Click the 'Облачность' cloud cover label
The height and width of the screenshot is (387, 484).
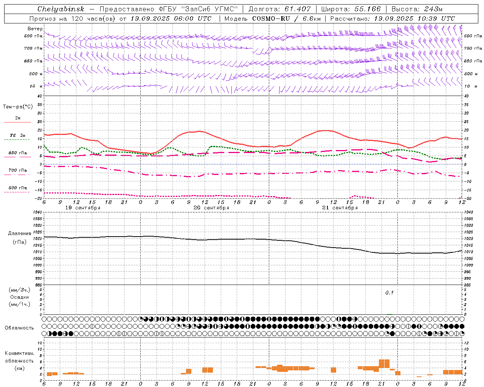coord(19,328)
